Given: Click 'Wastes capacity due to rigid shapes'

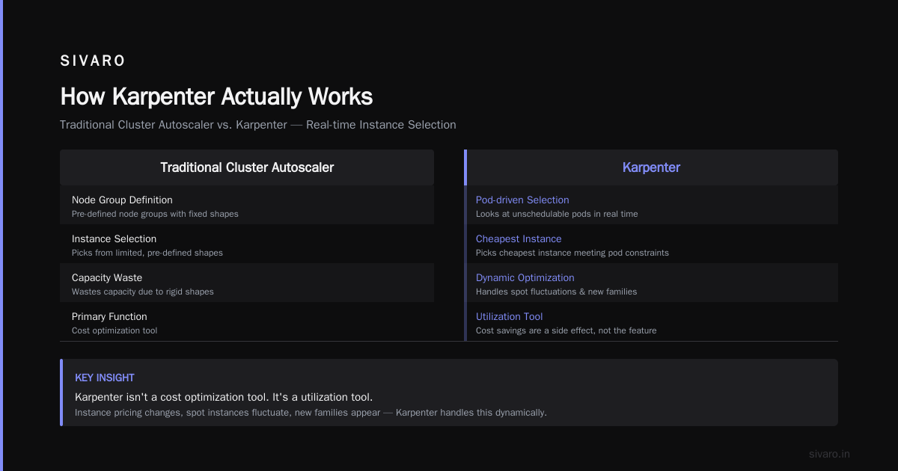Looking at the screenshot, I should pos(143,292).
